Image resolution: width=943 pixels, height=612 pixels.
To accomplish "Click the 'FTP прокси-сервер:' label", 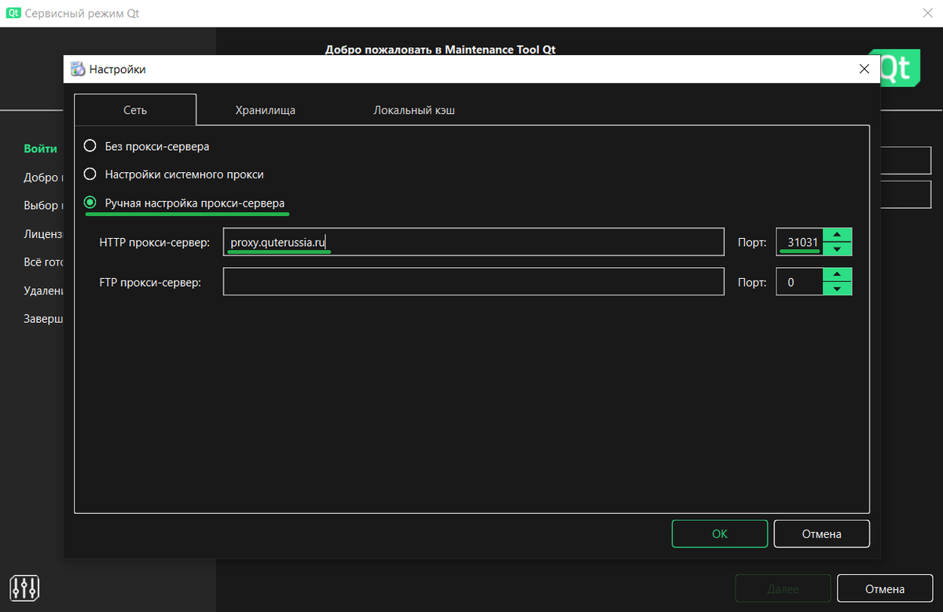I will (x=150, y=281).
